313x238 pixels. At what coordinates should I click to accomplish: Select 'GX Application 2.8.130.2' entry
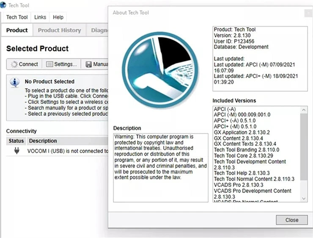pyautogui.click(x=242, y=133)
